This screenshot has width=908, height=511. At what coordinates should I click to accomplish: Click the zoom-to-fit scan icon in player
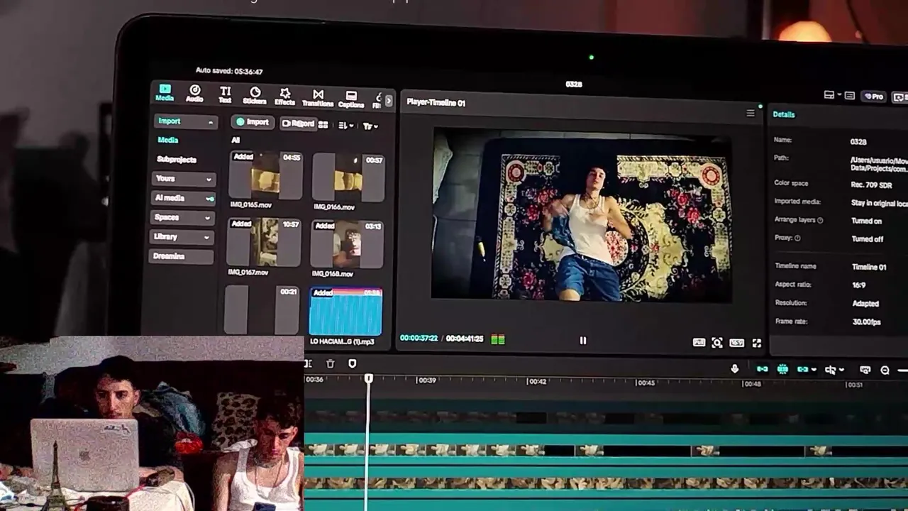pyautogui.click(x=717, y=343)
